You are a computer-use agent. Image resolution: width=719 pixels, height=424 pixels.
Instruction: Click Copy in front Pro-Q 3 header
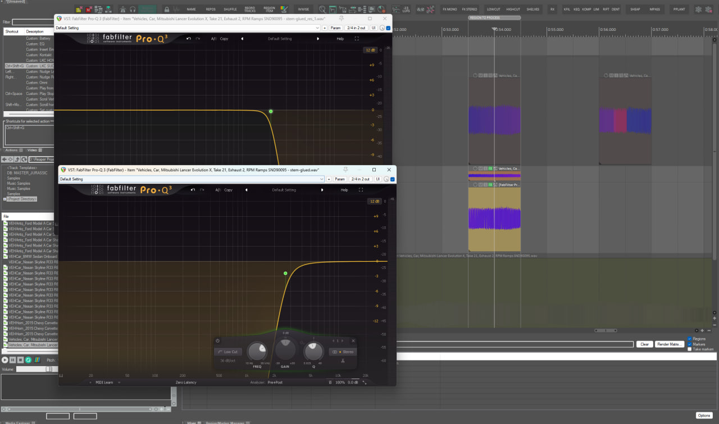pos(229,190)
